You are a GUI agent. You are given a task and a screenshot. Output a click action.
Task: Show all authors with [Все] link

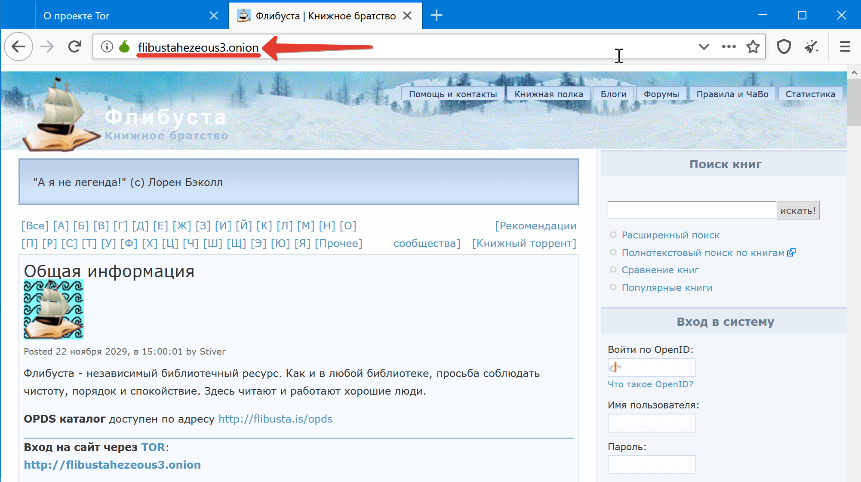tap(35, 226)
